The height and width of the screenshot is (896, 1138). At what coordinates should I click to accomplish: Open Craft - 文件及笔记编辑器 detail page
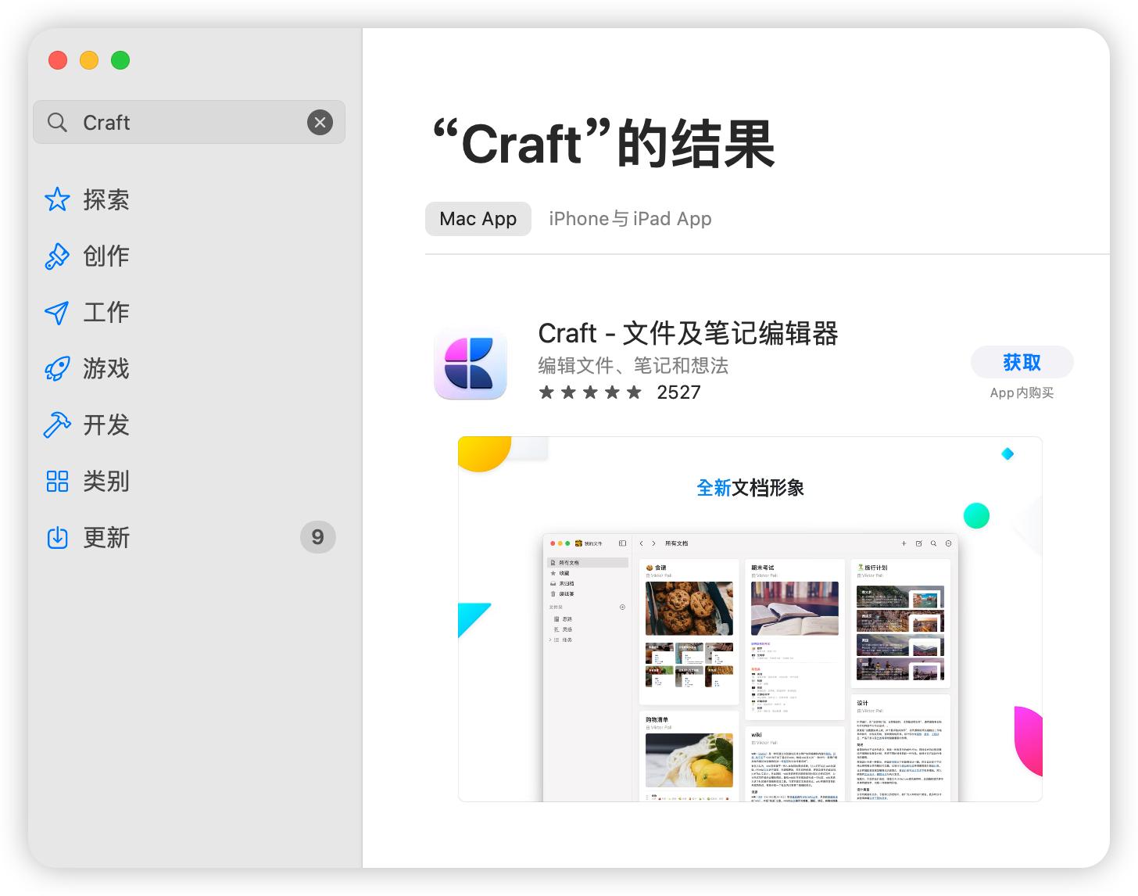click(x=688, y=334)
